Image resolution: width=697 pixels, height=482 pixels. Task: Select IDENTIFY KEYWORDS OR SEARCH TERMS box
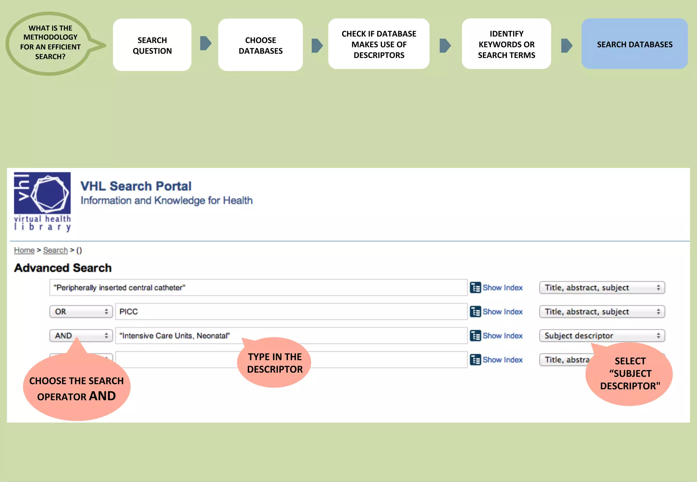[x=506, y=44]
